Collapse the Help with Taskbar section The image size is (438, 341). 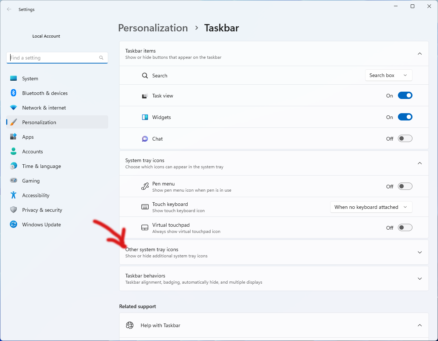pos(419,325)
